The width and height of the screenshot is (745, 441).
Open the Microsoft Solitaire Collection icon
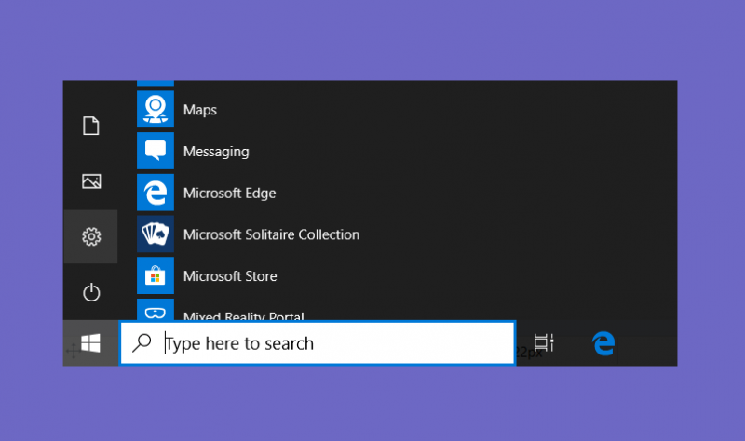tap(156, 234)
